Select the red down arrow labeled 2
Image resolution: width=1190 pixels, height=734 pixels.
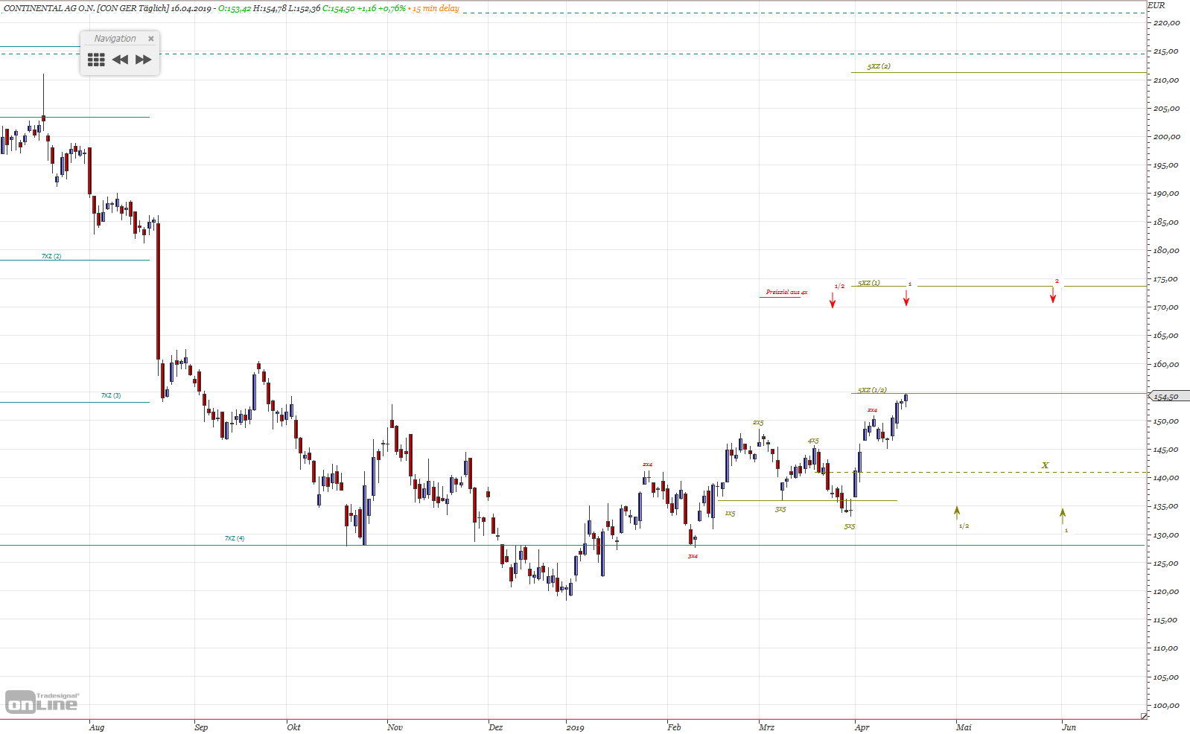(x=1053, y=294)
